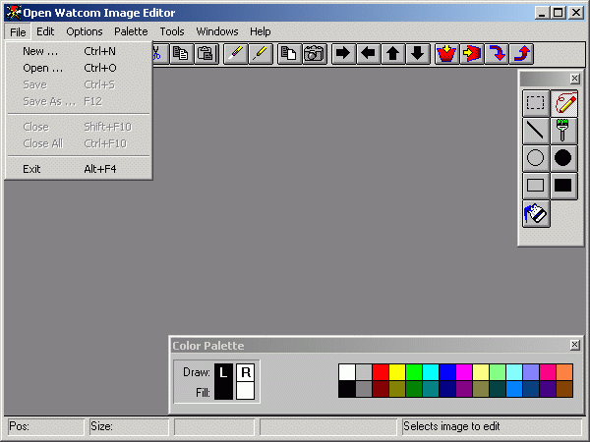Viewport: 590px width, 442px height.
Task: Select the filled circle tool
Action: point(563,157)
